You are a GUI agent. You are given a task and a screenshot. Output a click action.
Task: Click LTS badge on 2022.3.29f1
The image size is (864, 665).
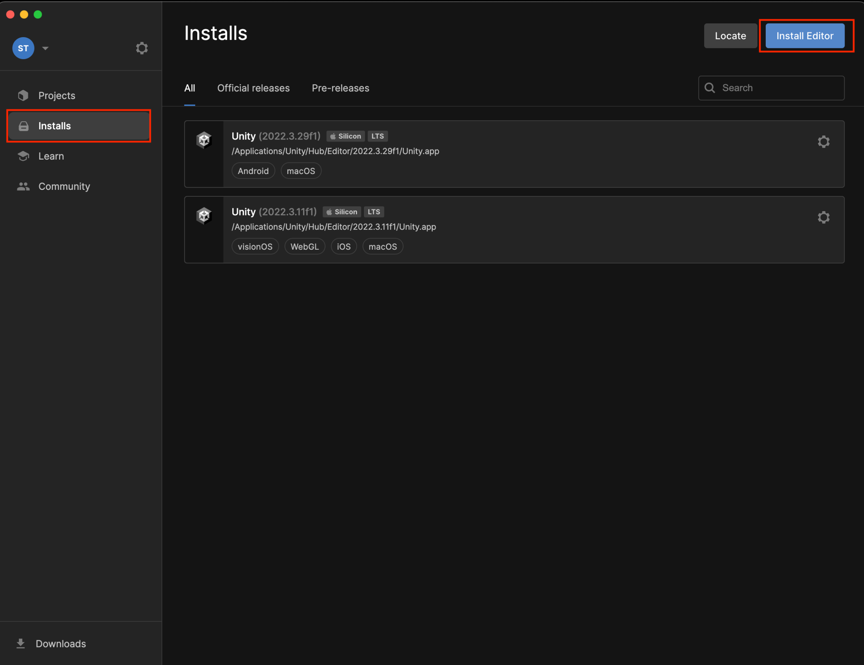click(377, 136)
